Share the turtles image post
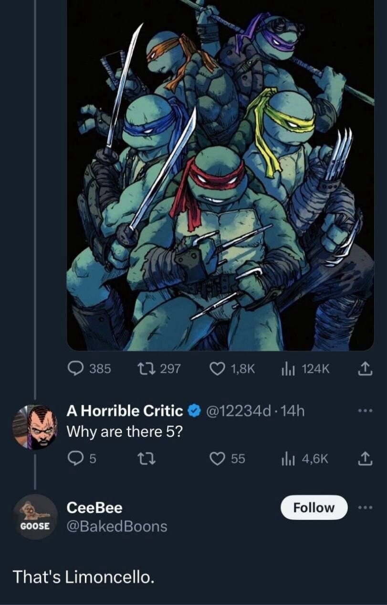The height and width of the screenshot is (605, 387). tap(364, 368)
